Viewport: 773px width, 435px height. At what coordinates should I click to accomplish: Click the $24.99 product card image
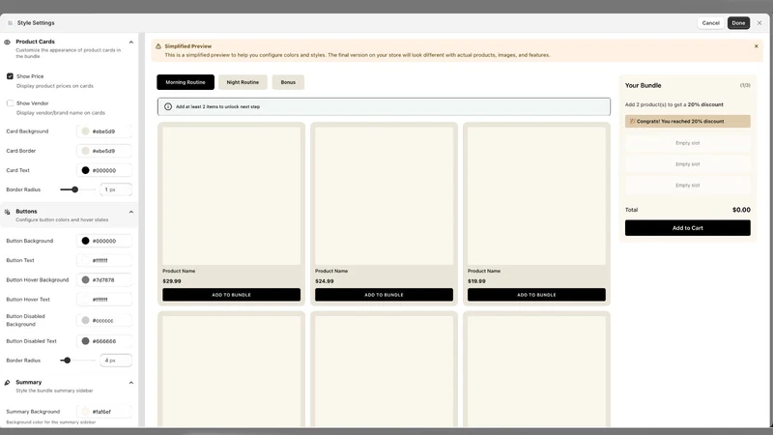[x=384, y=196]
